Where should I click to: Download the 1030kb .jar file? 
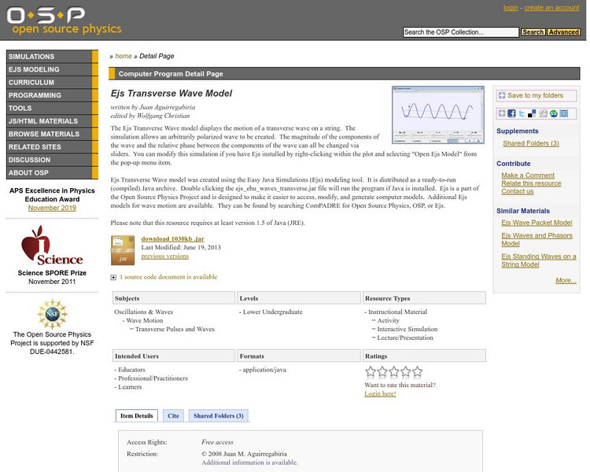click(173, 238)
